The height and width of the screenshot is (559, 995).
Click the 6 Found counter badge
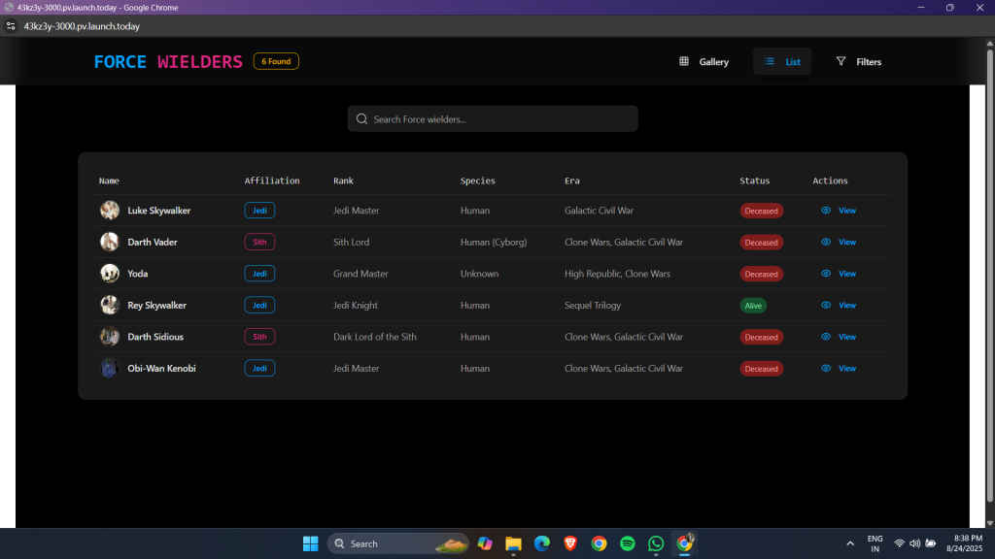coord(276,62)
